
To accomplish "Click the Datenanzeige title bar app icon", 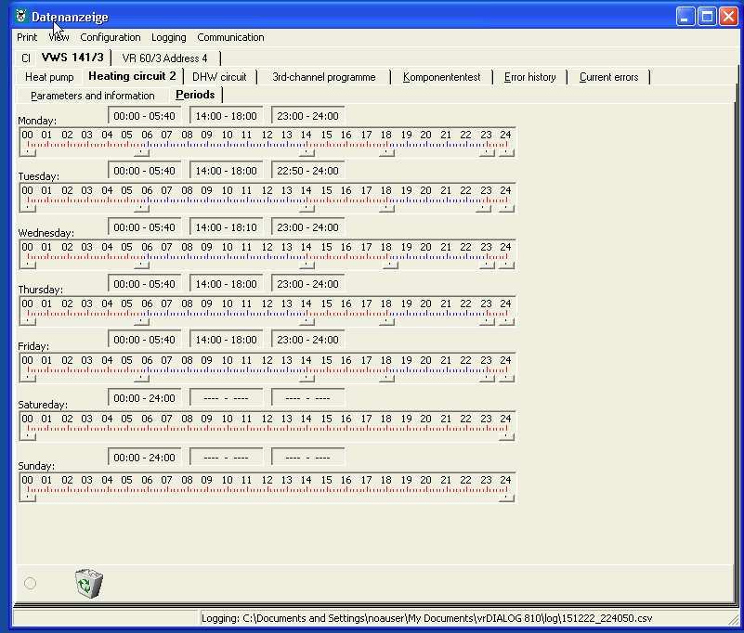I will (21, 17).
